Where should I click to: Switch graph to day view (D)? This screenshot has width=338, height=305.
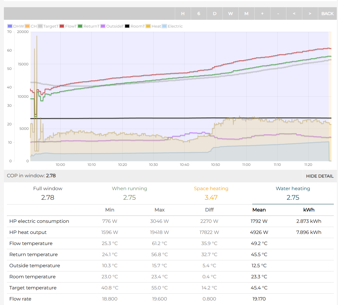click(214, 13)
